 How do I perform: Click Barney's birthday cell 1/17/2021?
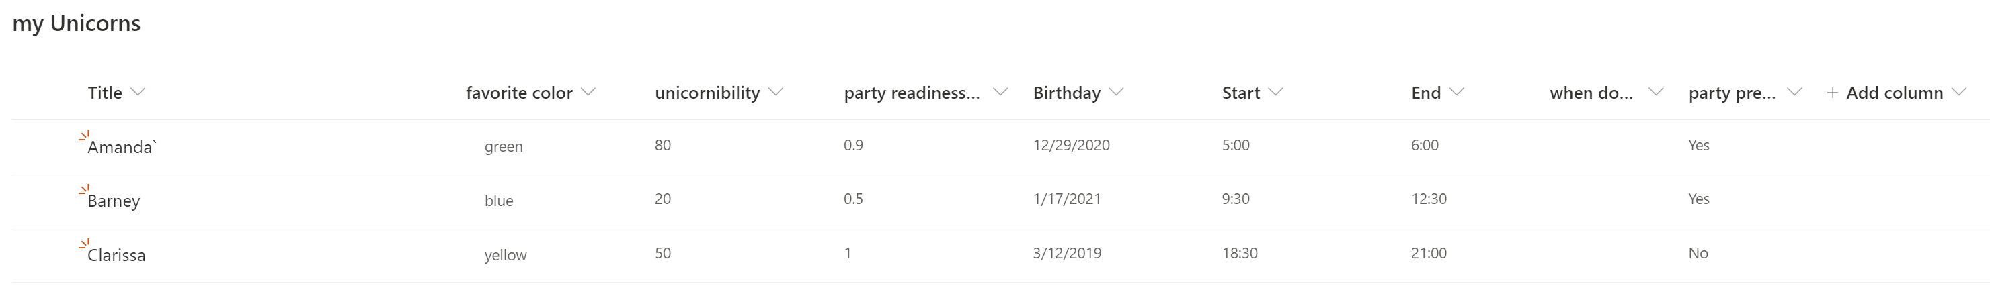[1067, 199]
